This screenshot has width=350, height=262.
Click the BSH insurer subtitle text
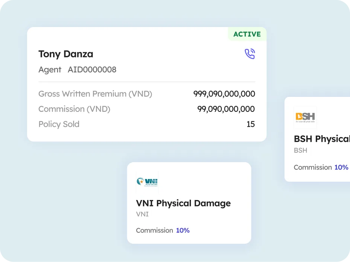(300, 151)
